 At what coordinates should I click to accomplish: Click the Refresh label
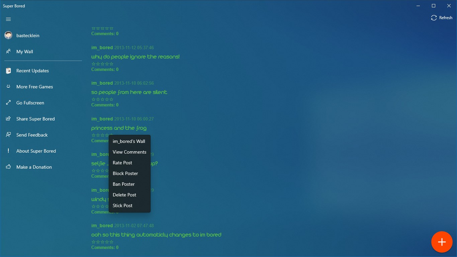[446, 18]
